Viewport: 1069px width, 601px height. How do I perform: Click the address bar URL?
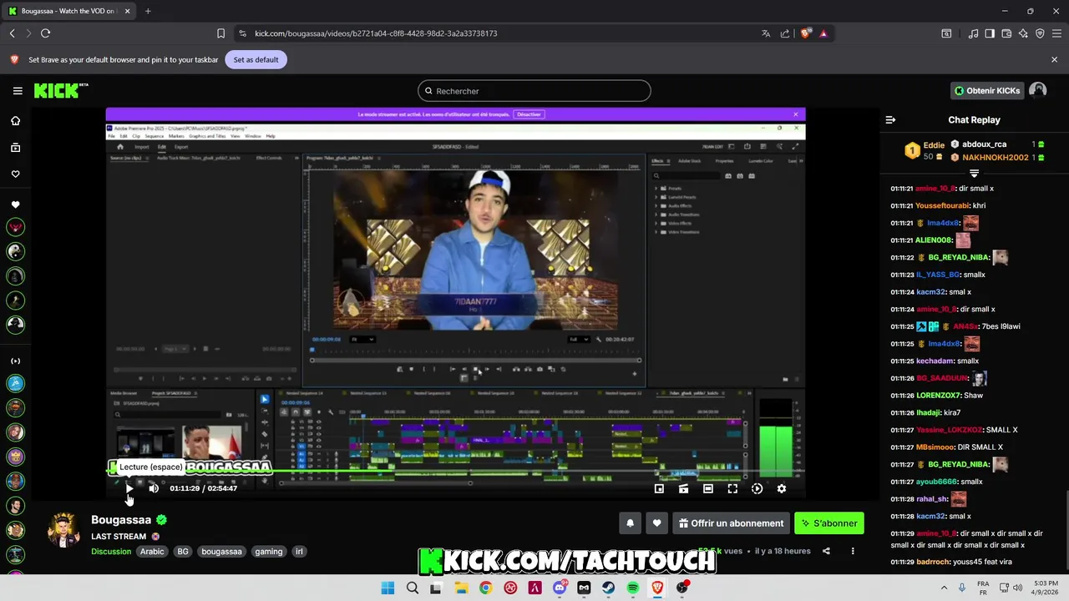pos(376,33)
